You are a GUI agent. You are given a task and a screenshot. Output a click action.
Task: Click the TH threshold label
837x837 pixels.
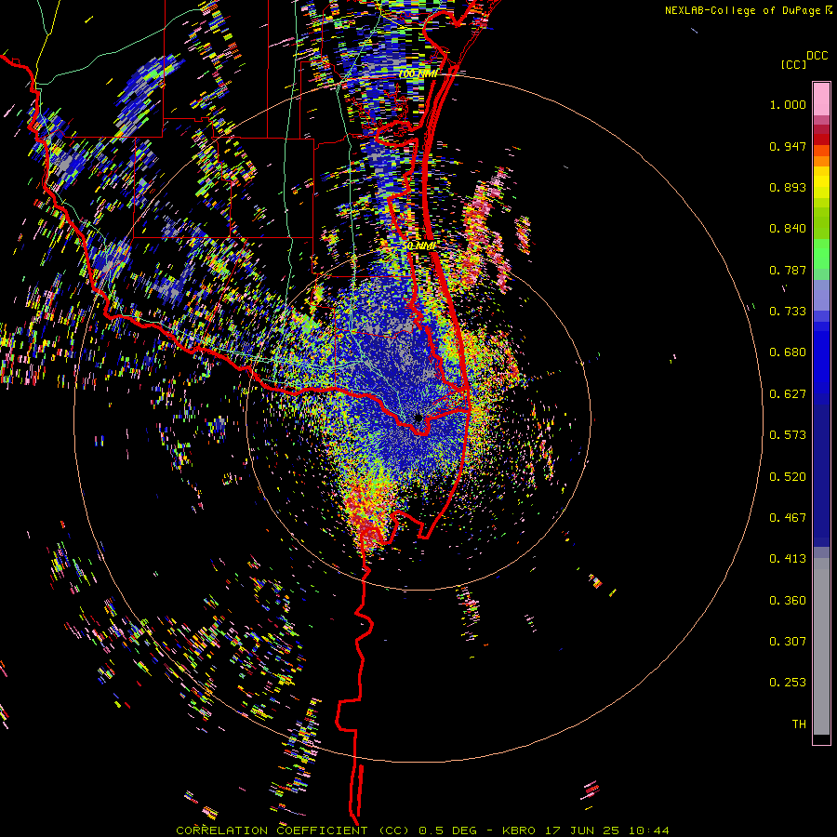coord(799,724)
